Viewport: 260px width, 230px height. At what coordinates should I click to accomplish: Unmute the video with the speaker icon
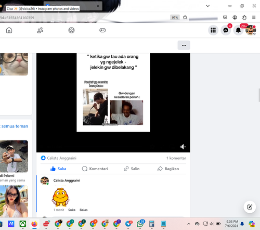183,147
